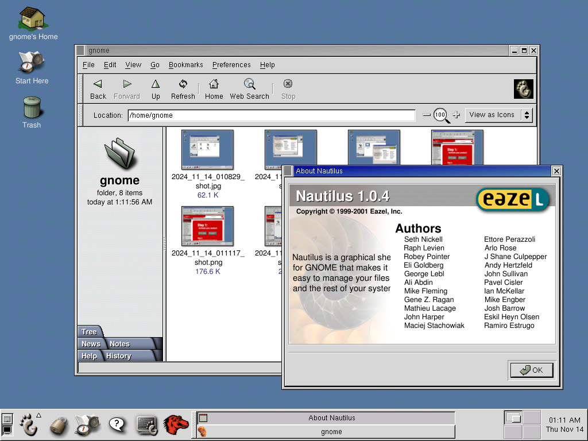Click the 62.1 K file size label

click(x=208, y=195)
